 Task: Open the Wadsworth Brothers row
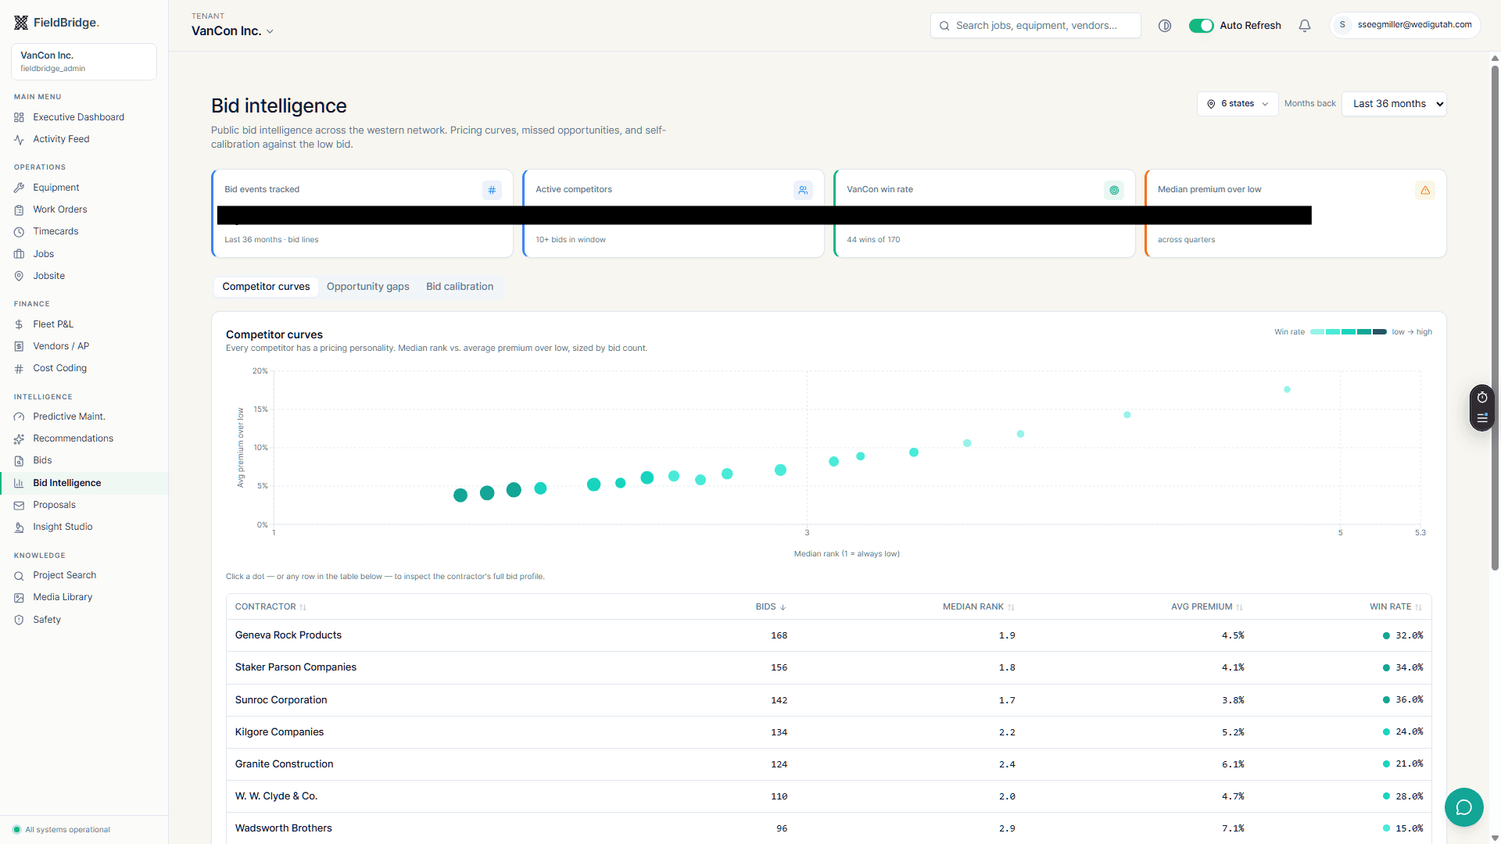[829, 828]
